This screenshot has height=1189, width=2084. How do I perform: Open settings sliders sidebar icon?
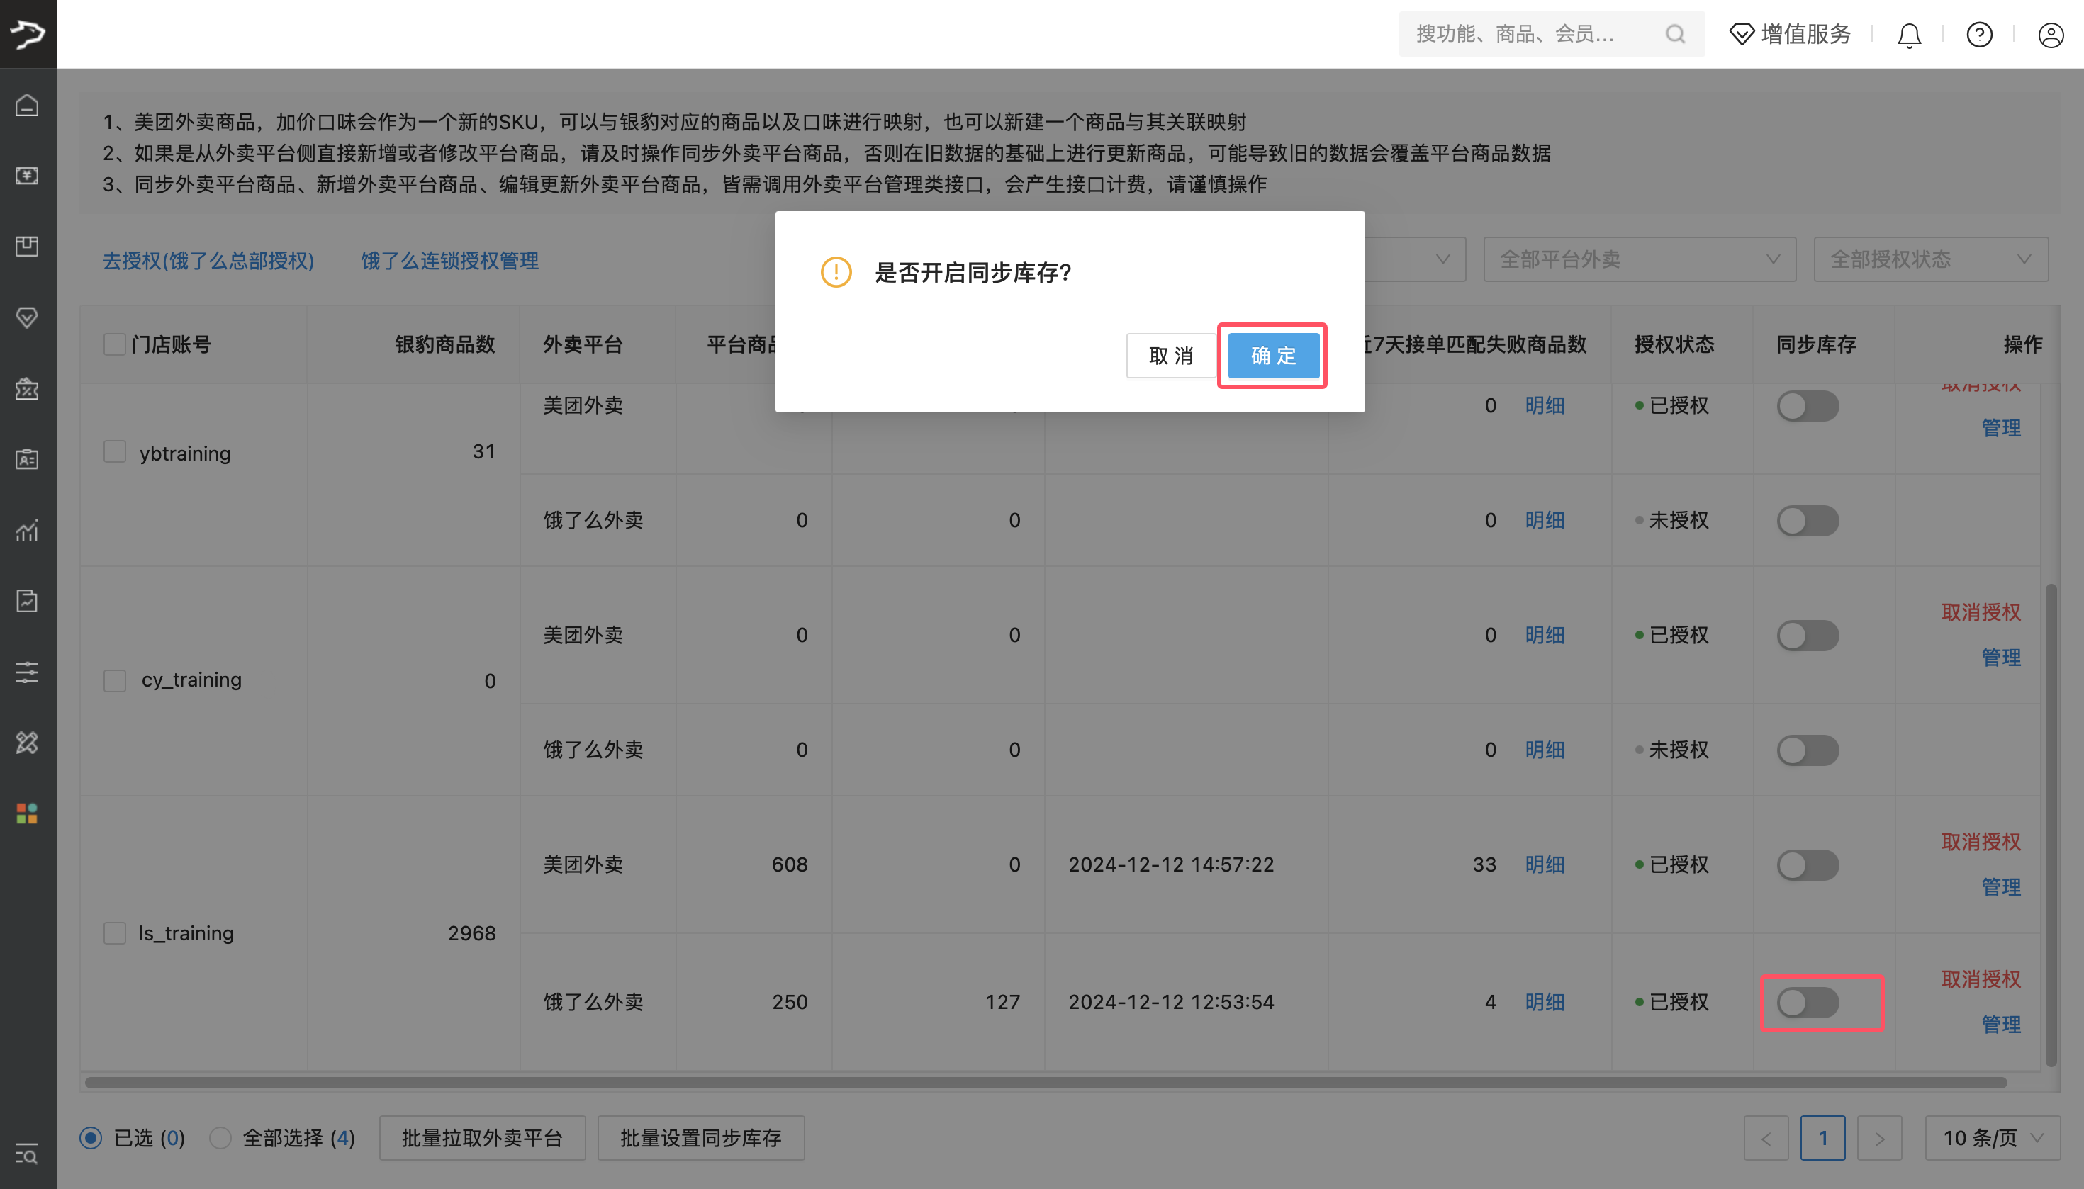pyautogui.click(x=27, y=672)
